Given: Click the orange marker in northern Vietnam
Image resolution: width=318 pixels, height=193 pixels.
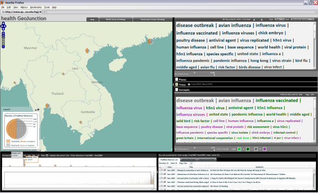Looking at the screenshot, I should click(87, 50).
